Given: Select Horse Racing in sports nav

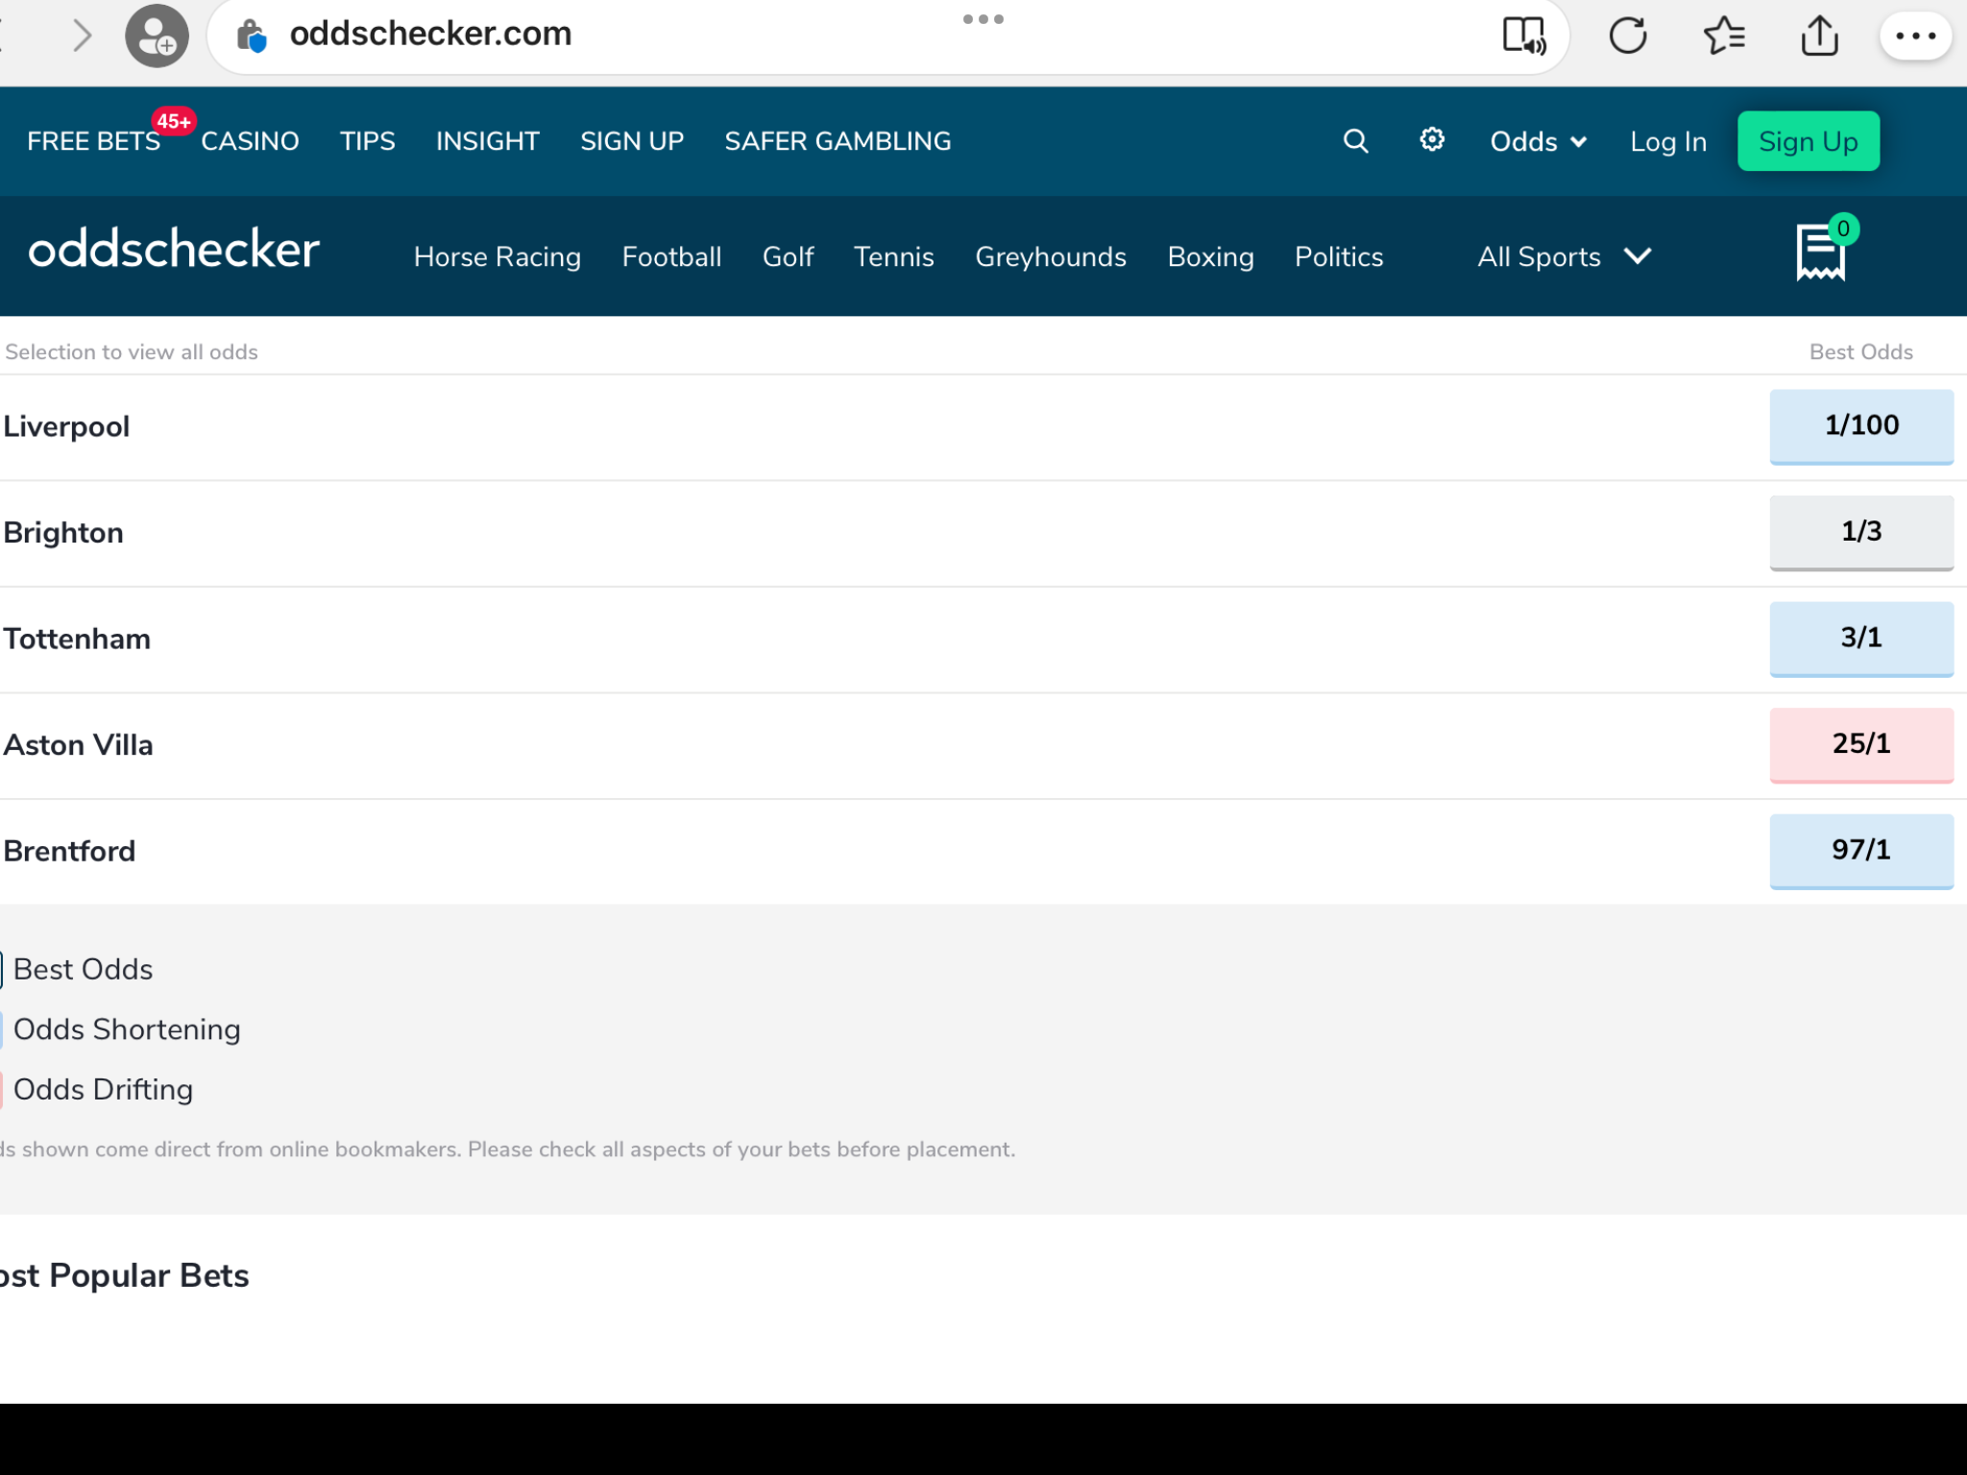Looking at the screenshot, I should (x=498, y=257).
